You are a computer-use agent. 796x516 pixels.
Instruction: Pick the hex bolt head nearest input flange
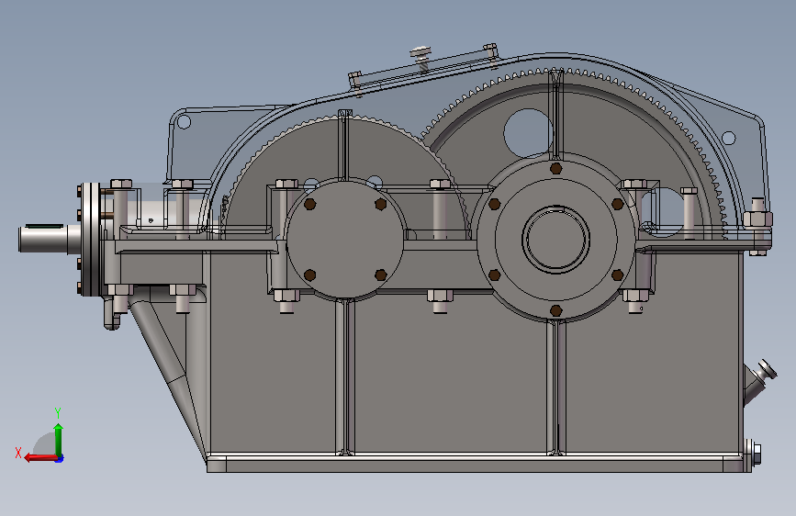click(121, 184)
